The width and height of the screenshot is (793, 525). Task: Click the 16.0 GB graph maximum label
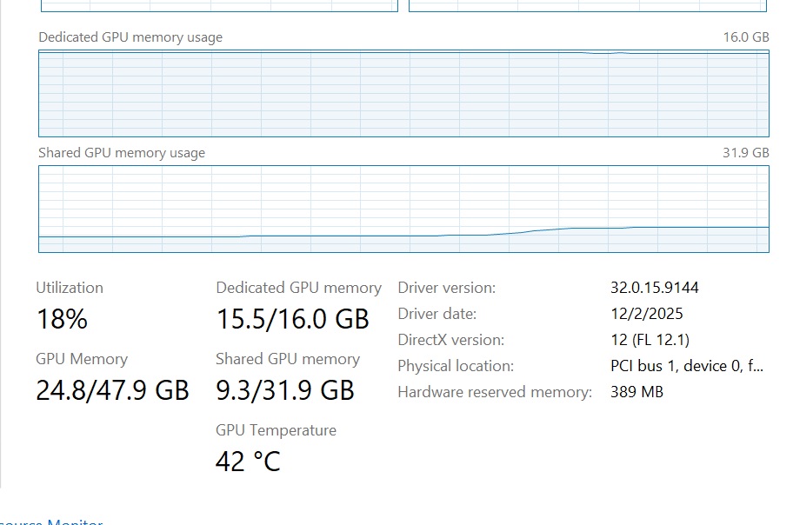point(747,37)
